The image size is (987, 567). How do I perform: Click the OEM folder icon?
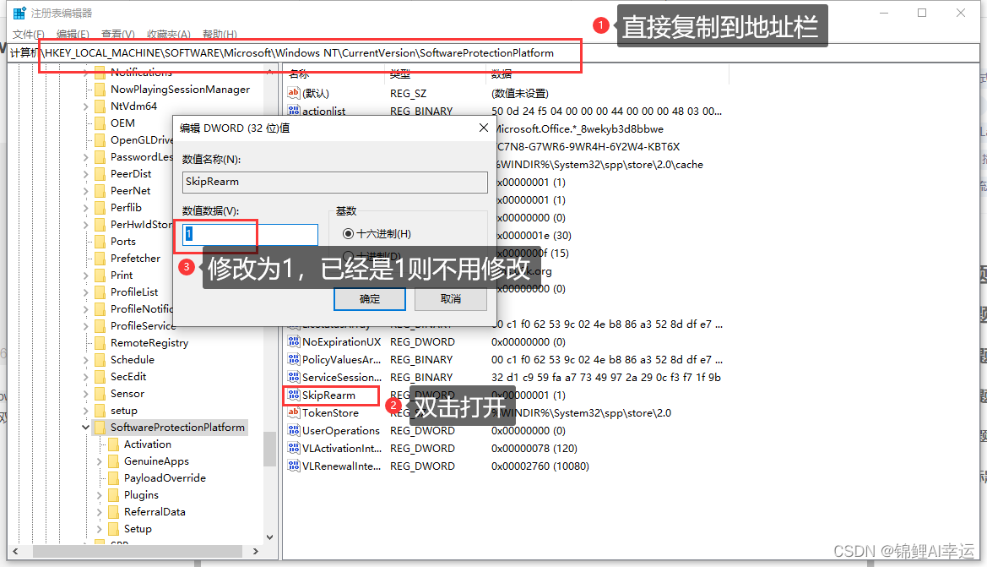pyautogui.click(x=100, y=123)
